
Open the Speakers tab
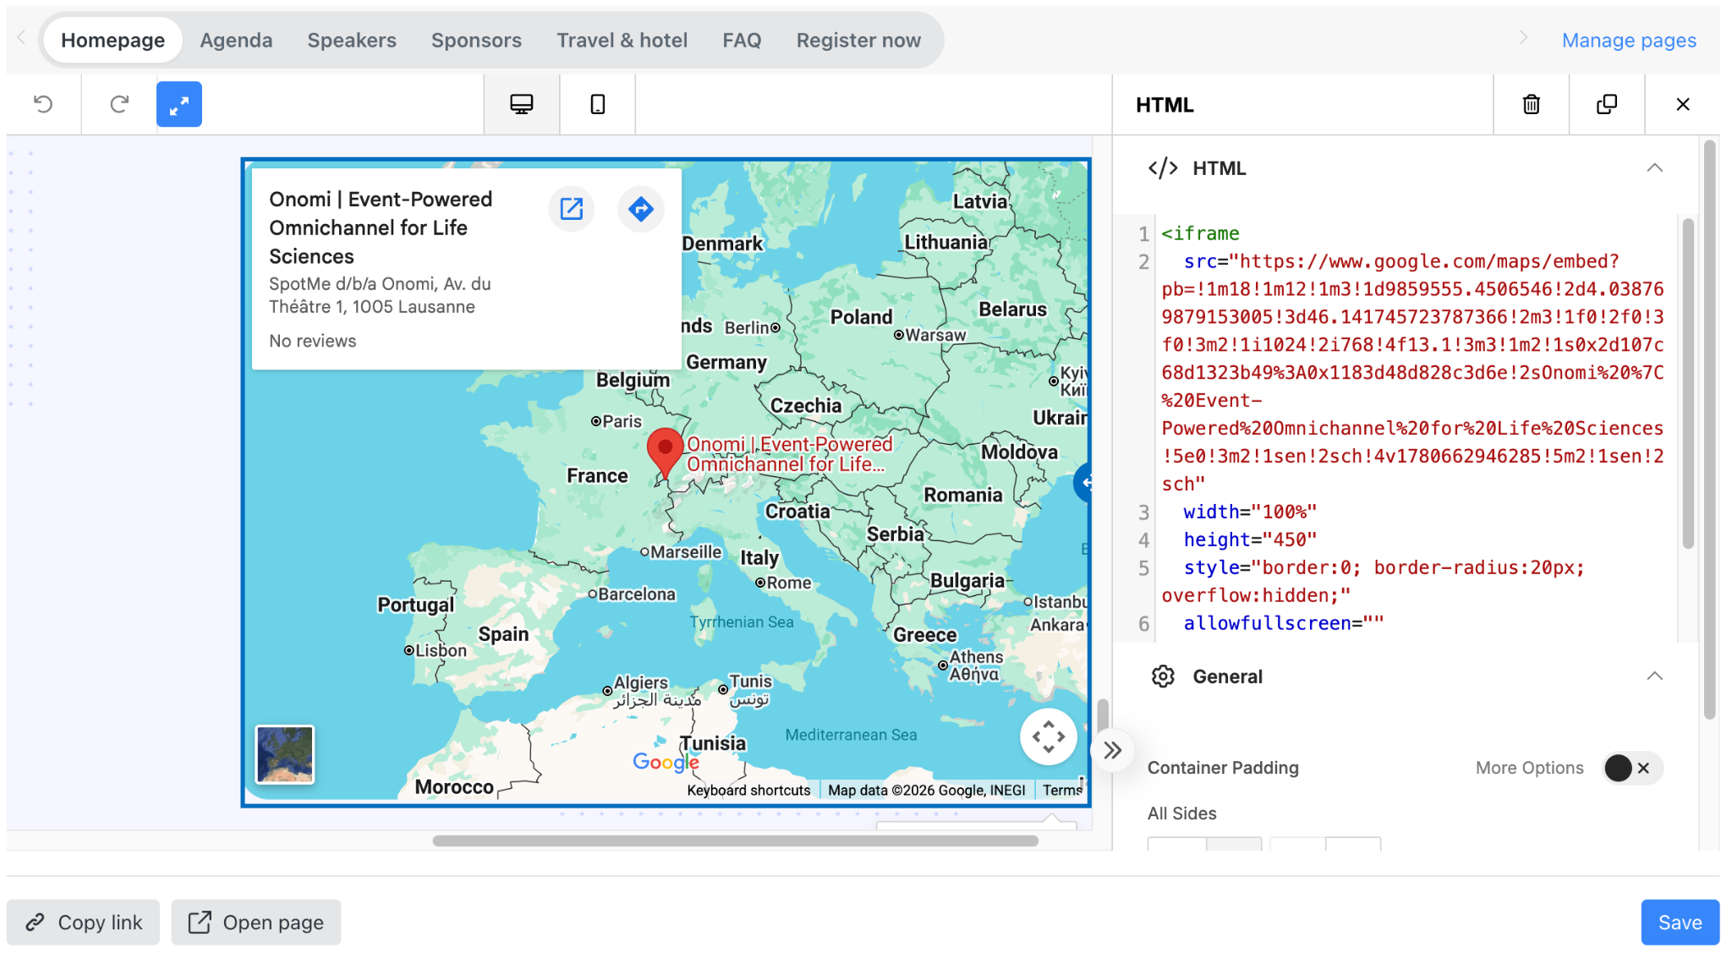tap(352, 40)
